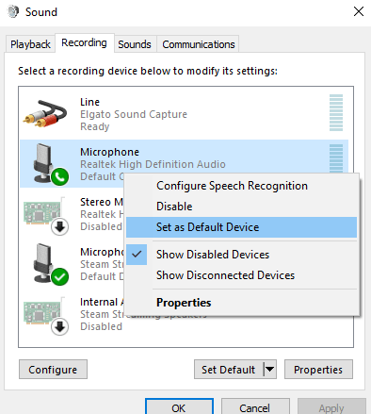The width and height of the screenshot is (371, 414).
Task: Select the Line RCA cable icon
Action: pos(45,113)
